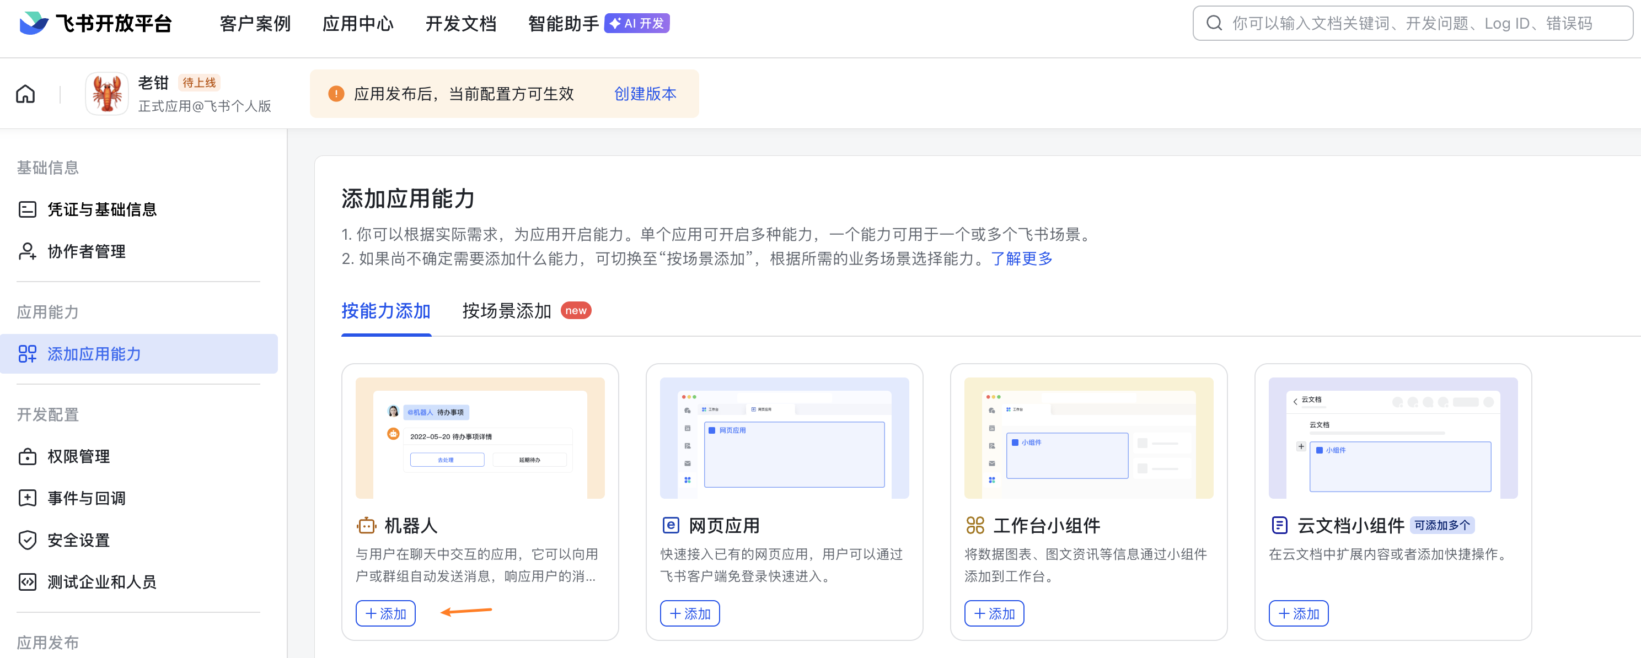Click 测试企业和人员 code icon

point(28,583)
